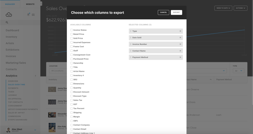
Task: Remove the Payment Method selected column
Action: tap(180, 57)
